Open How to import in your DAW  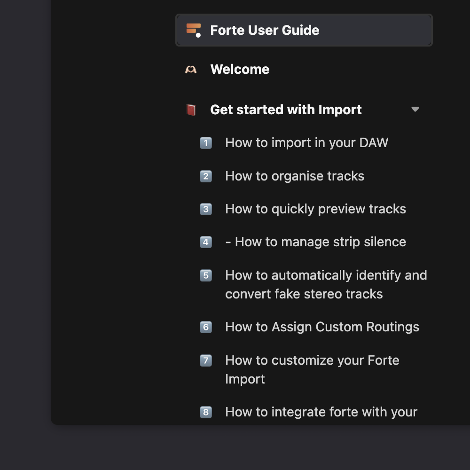pos(306,143)
